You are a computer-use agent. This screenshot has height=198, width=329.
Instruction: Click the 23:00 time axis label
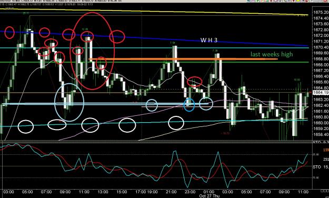point(190,192)
